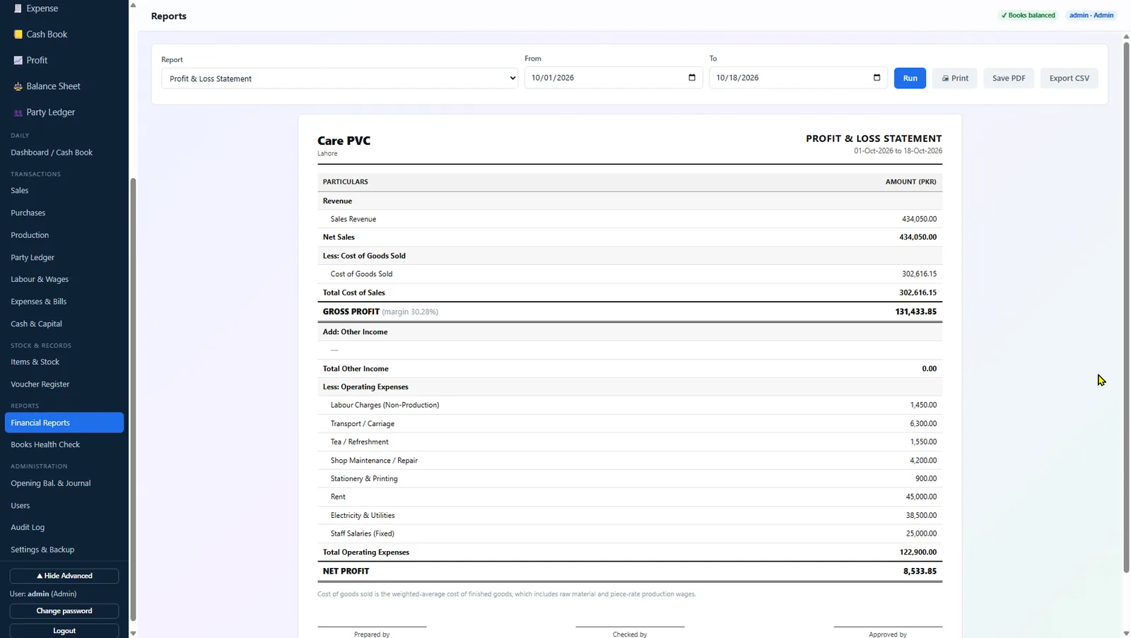Click the Balance Sheet scales icon
The image size is (1131, 638).
pyautogui.click(x=18, y=86)
